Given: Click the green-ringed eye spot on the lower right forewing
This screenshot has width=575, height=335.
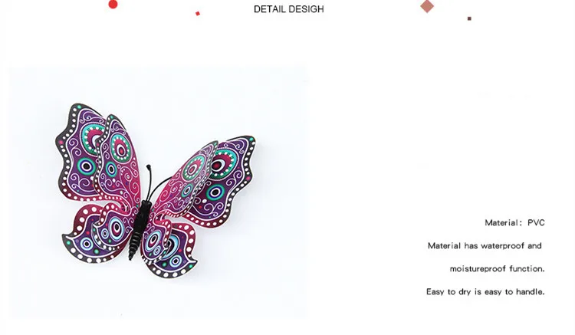Looking at the screenshot, I should [x=215, y=192].
